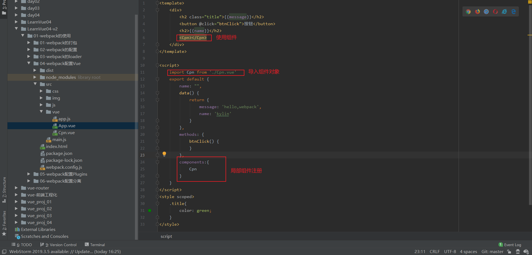The image size is (532, 255).
Task: Open the Event Log notification badge
Action: [x=501, y=244]
